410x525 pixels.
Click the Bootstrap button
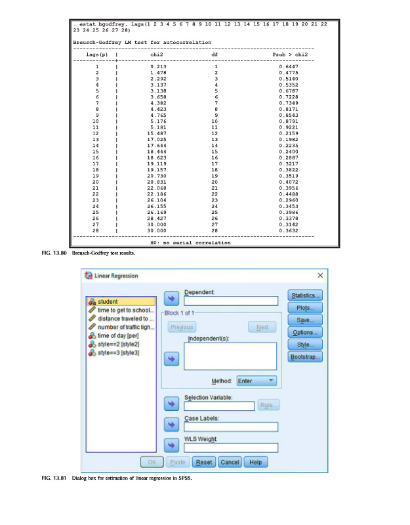click(x=306, y=356)
